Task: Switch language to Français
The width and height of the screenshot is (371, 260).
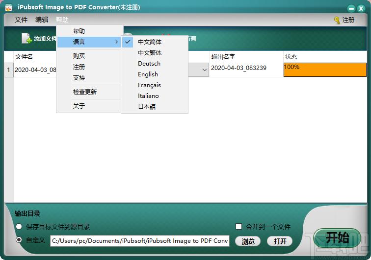Action: coord(155,85)
